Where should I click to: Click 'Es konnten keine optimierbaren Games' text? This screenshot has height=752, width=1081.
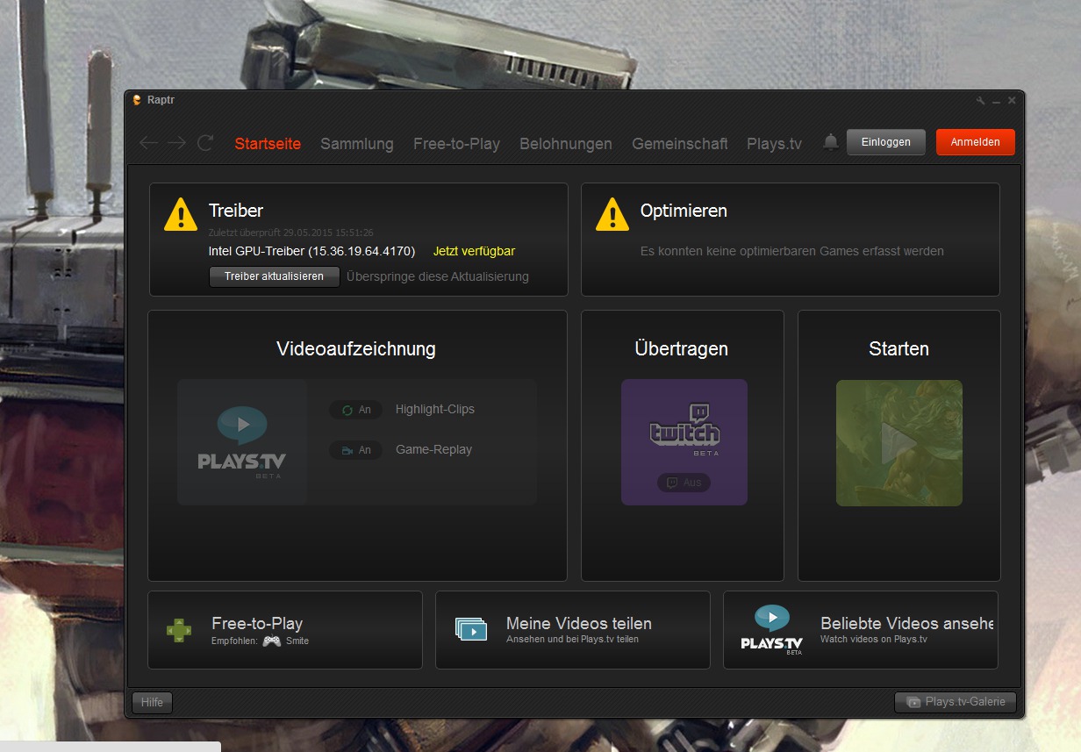pos(792,251)
